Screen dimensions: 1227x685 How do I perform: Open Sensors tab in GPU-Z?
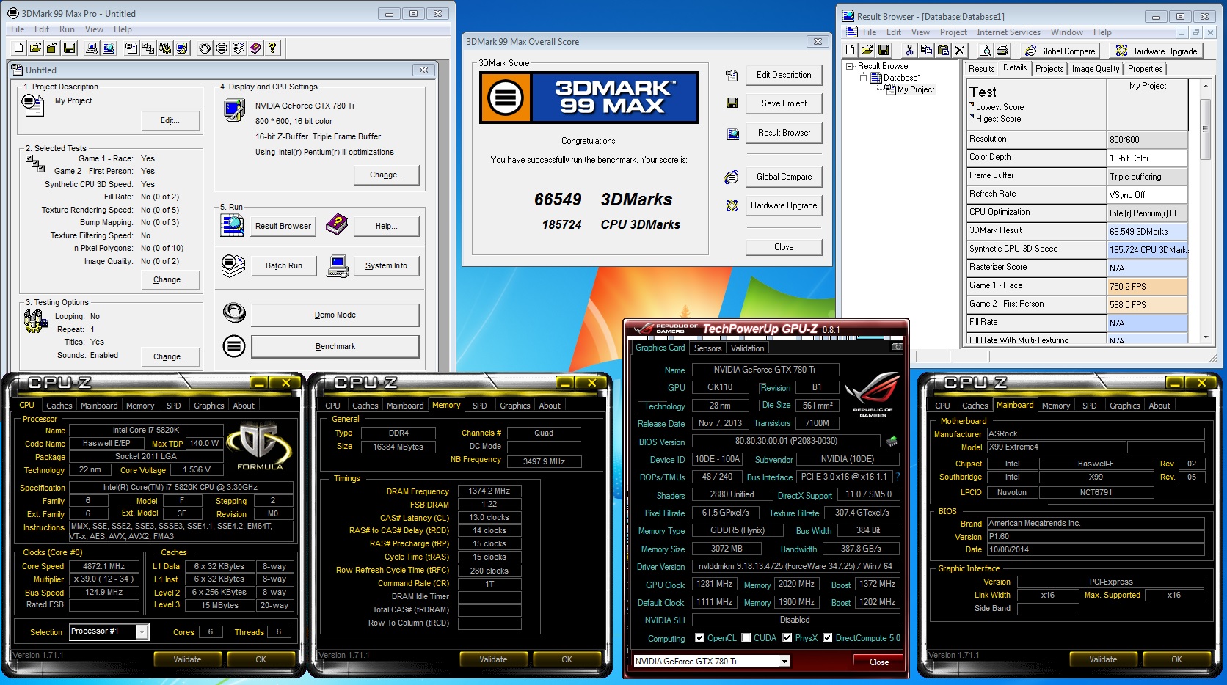(707, 348)
